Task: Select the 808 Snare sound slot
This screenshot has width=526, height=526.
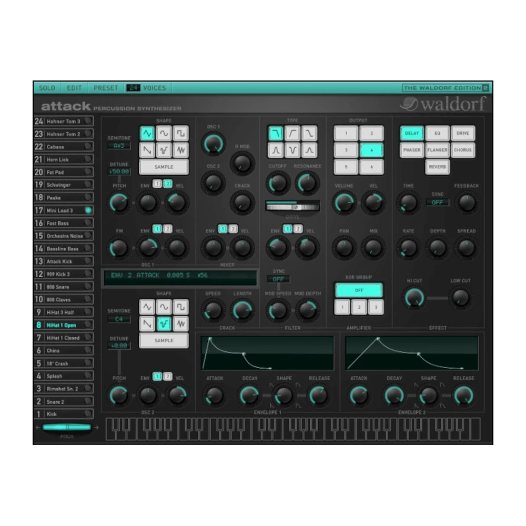Action: pyautogui.click(x=64, y=287)
